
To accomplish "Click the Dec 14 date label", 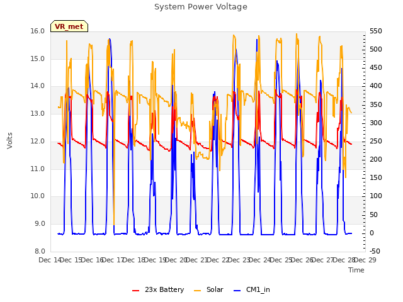I will tap(50, 260).
